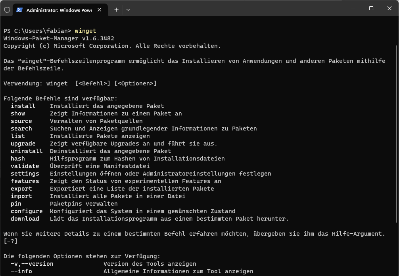Click the hash command entry

(x=17, y=159)
